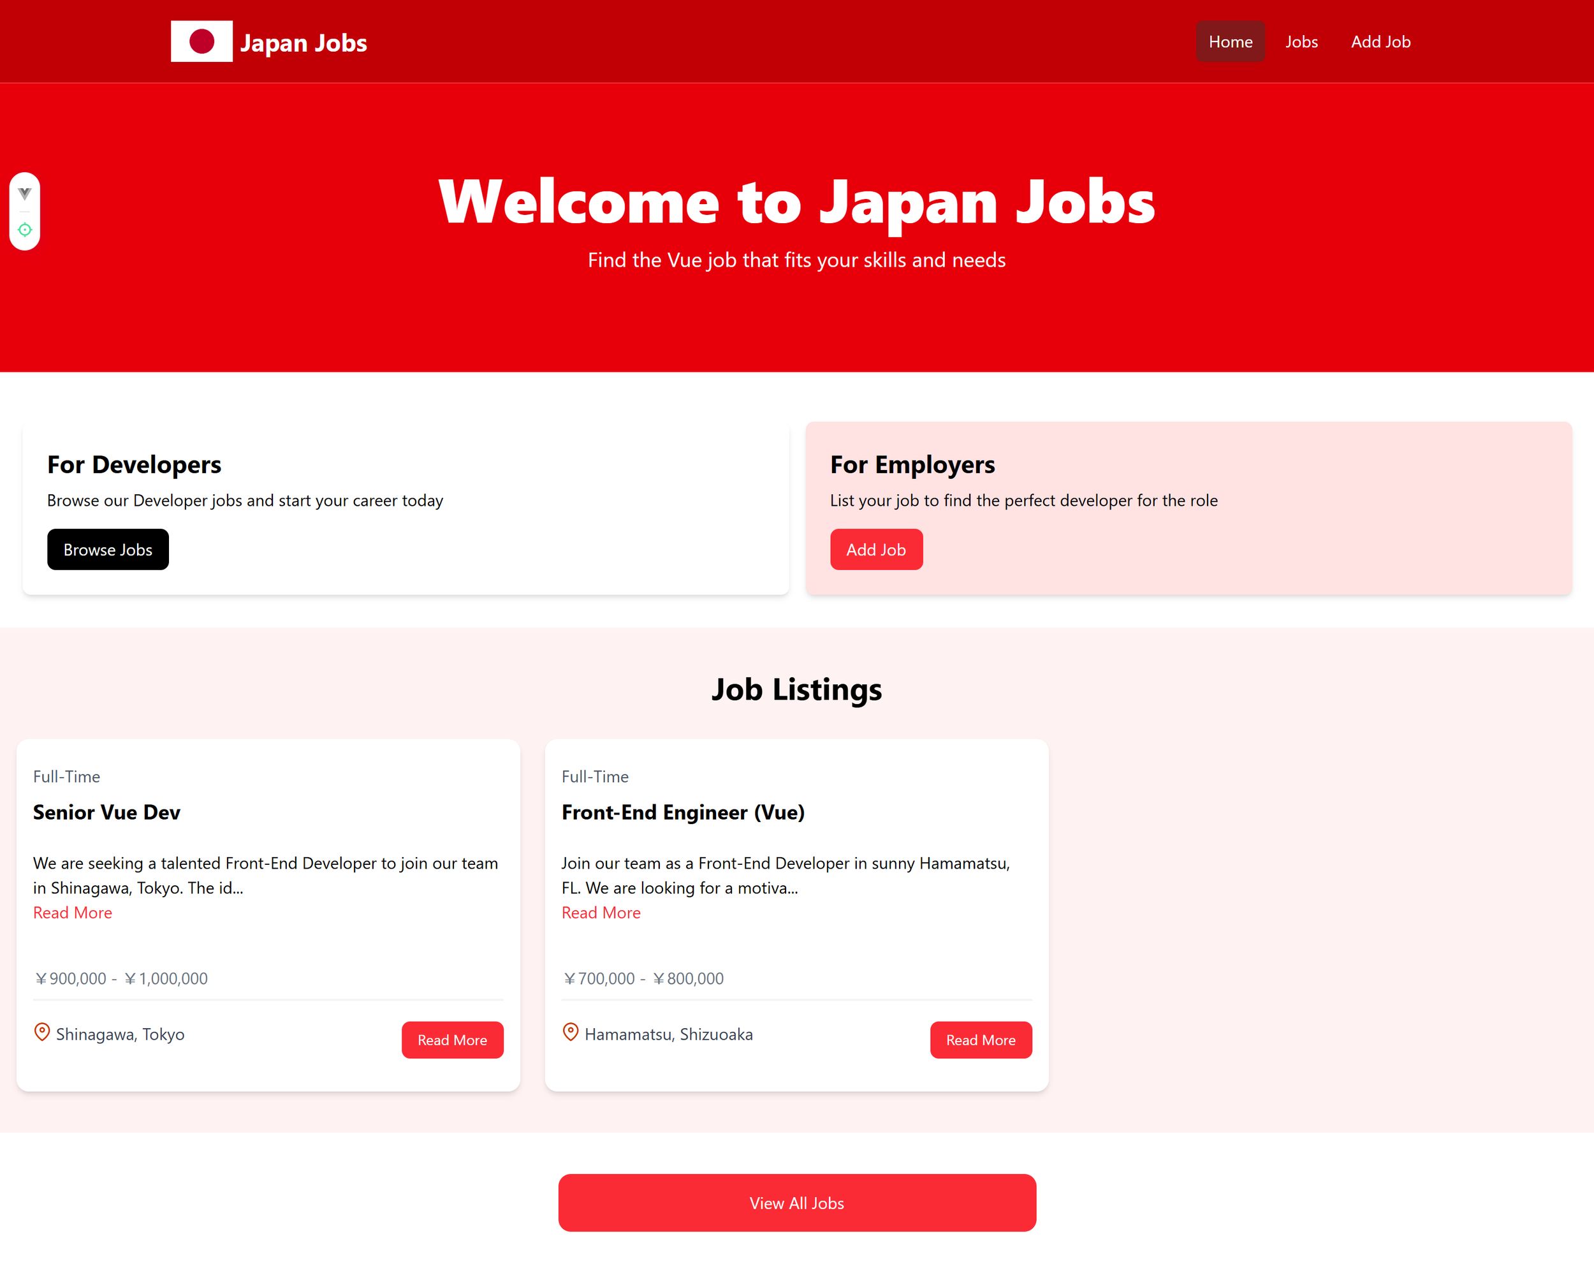Viewport: 1594px width, 1273px height.
Task: Open Senior Vue Dev Read More button
Action: click(x=451, y=1040)
